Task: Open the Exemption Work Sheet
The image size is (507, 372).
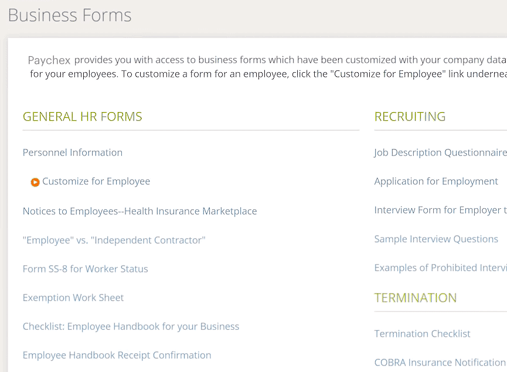Action: point(73,297)
